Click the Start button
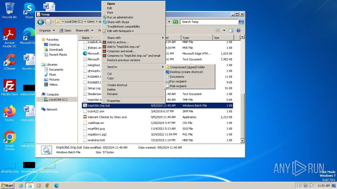The height and width of the screenshot is (189, 337). 7,186
